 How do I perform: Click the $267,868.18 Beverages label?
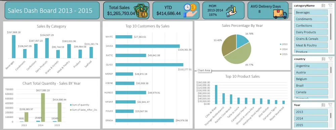tap(14, 32)
